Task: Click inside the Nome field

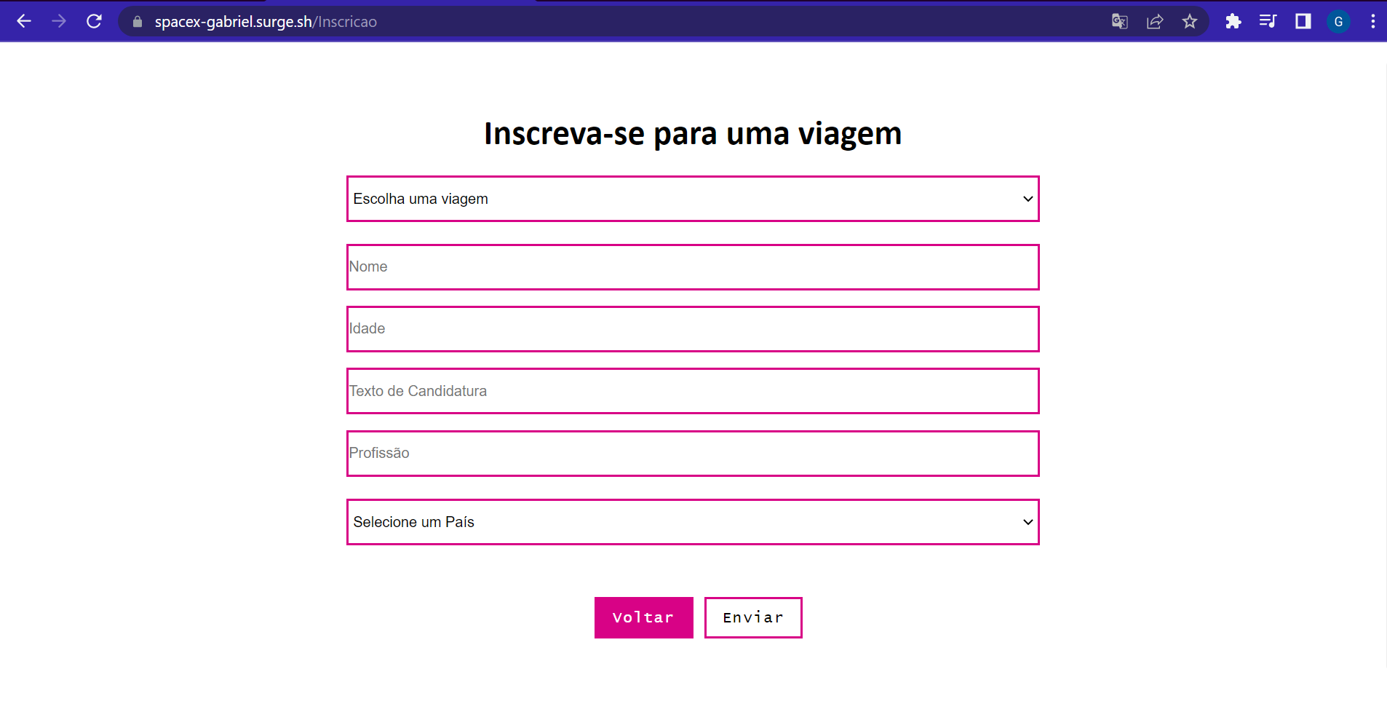Action: (692, 266)
